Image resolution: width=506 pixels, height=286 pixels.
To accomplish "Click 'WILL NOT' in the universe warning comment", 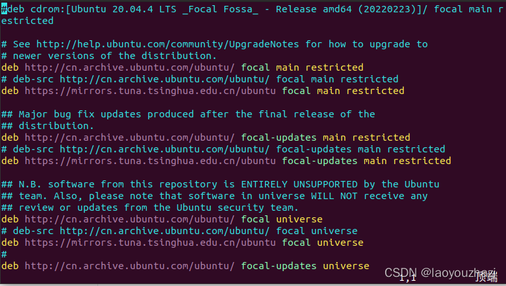I will click(x=334, y=196).
